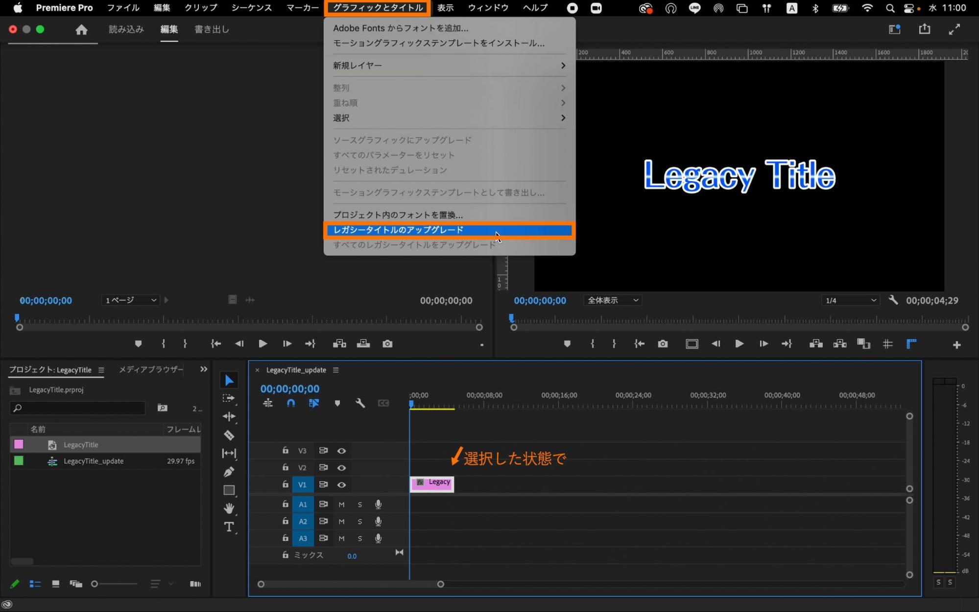Click the pink label swatch of LegacyTitle

pyautogui.click(x=19, y=445)
